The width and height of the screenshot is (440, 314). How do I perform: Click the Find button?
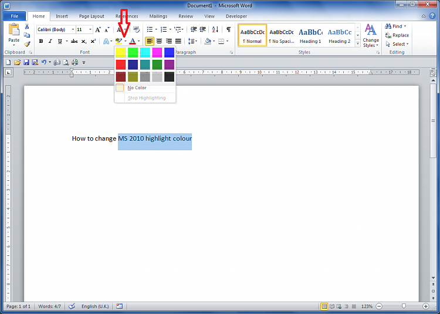point(395,26)
